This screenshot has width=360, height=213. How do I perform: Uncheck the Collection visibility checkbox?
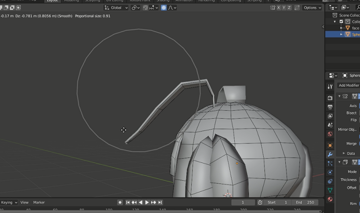click(341, 22)
